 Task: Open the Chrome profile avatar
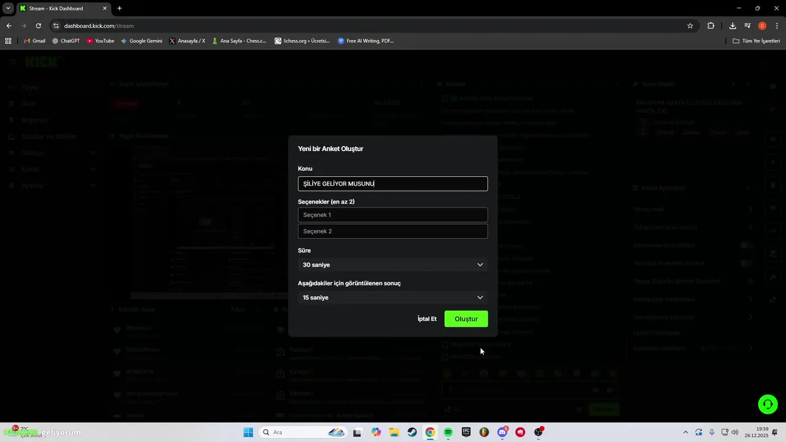pyautogui.click(x=762, y=26)
